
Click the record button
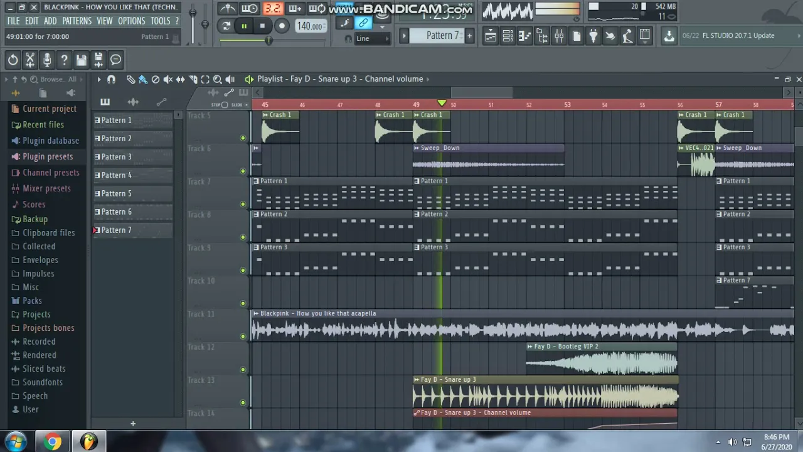click(x=282, y=26)
